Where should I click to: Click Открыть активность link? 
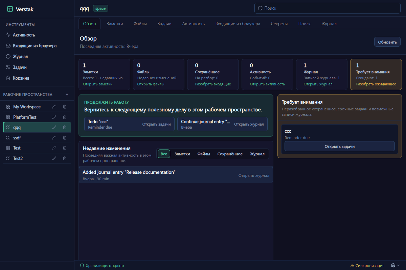point(267,84)
